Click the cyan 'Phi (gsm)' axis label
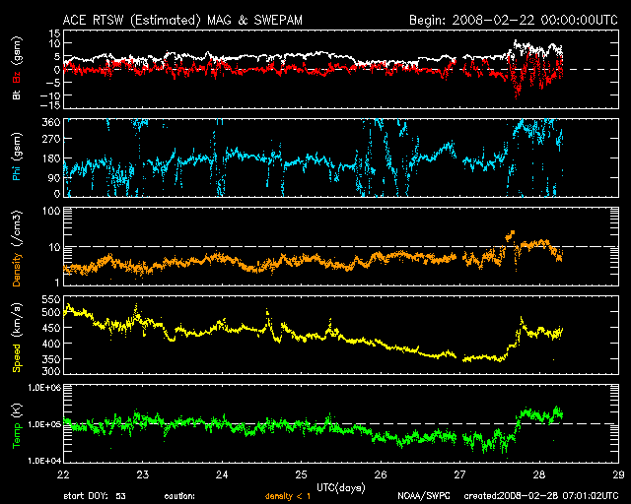 point(16,157)
